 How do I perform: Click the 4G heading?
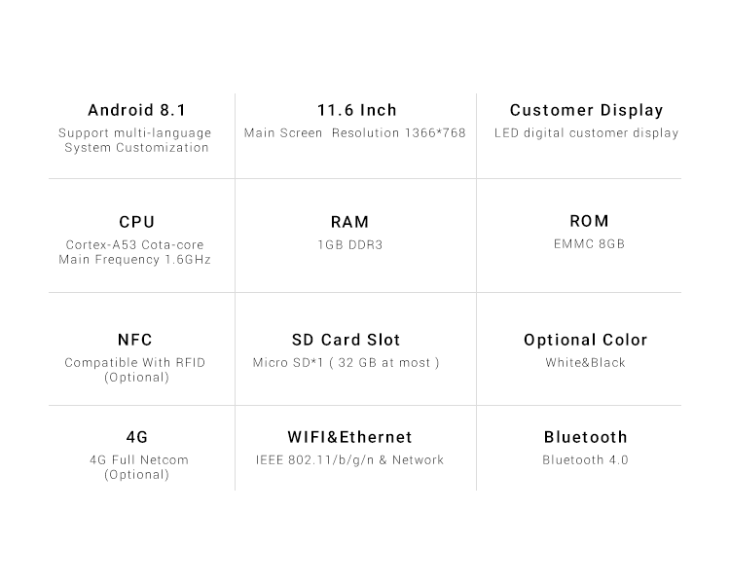coord(137,437)
